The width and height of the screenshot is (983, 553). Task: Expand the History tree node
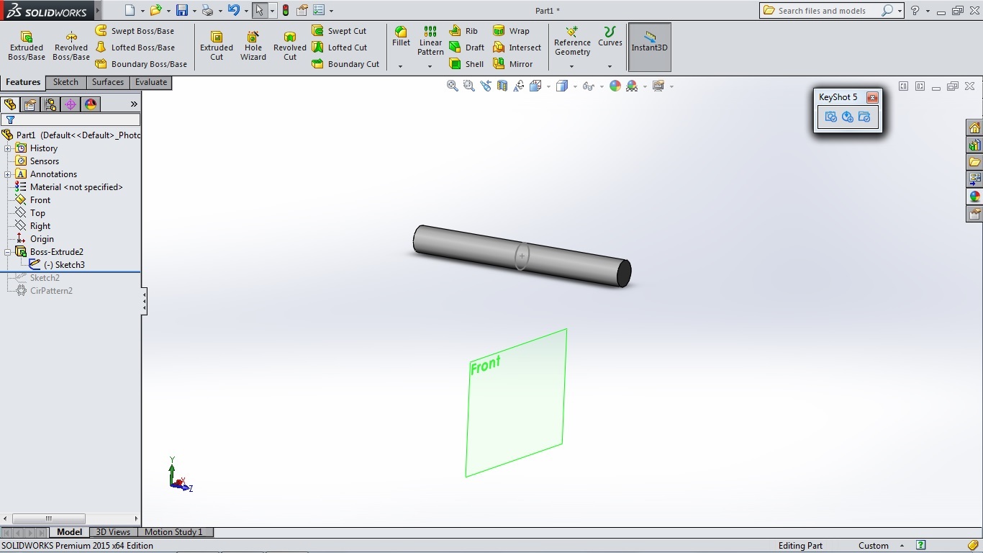(x=8, y=148)
